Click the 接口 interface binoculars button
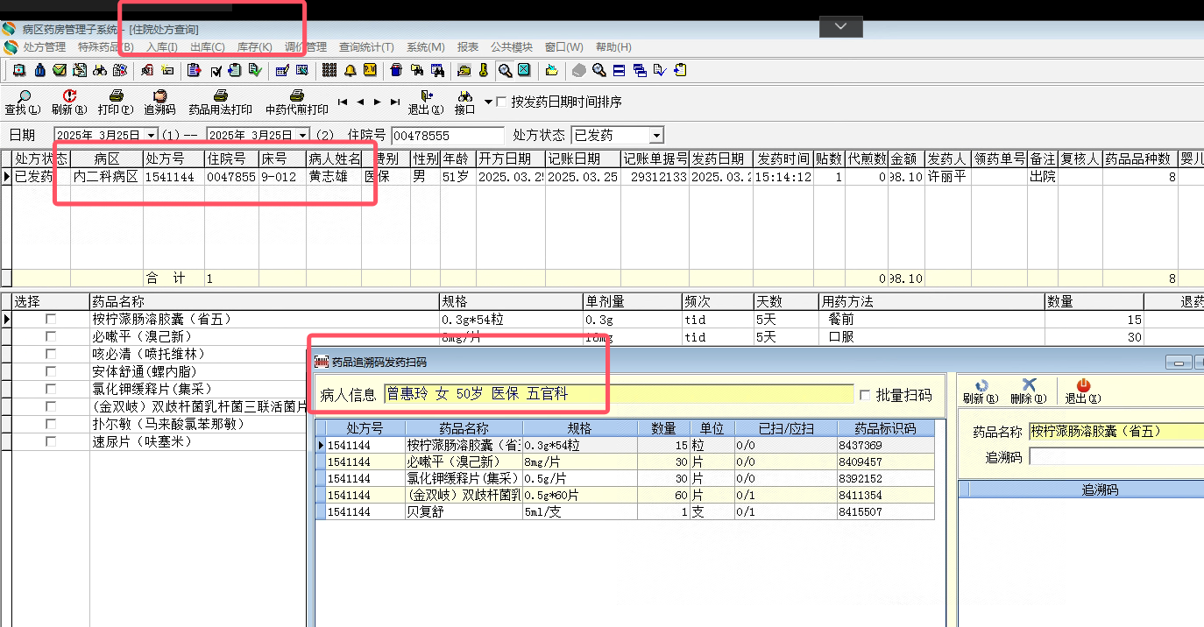 click(464, 102)
